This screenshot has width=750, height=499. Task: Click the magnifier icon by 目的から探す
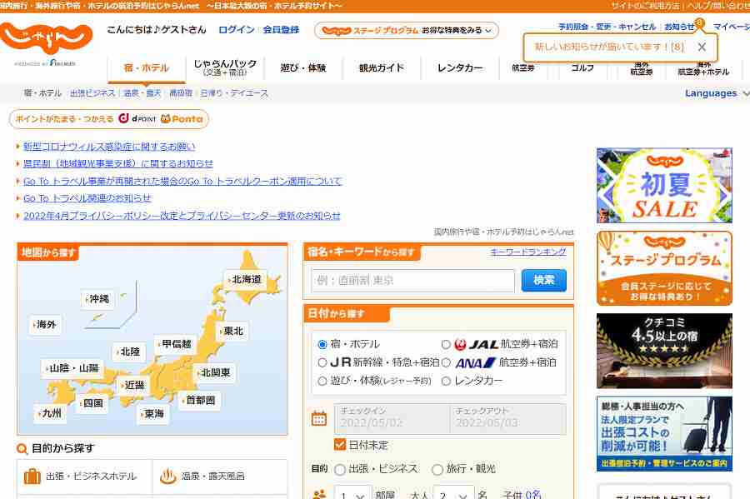pos(22,449)
